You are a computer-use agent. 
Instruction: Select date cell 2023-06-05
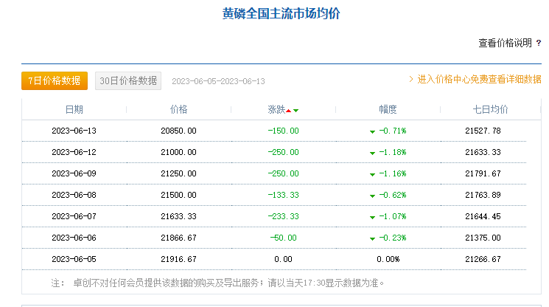(74, 259)
